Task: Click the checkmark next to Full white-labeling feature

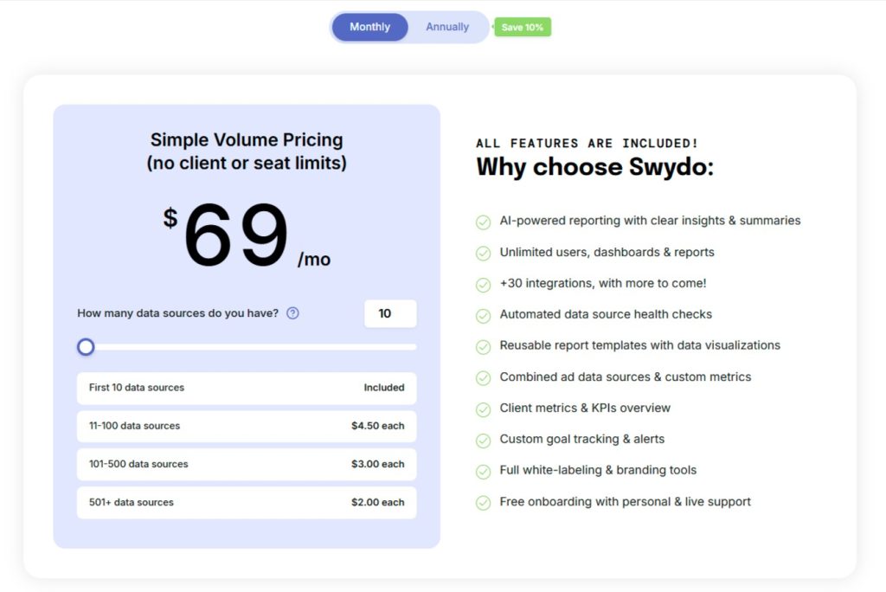Action: pyautogui.click(x=483, y=471)
